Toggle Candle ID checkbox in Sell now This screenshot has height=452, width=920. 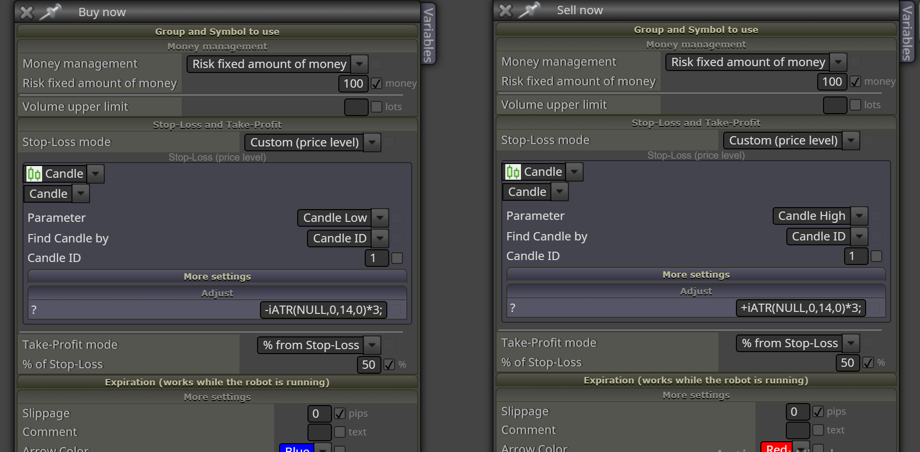click(876, 256)
